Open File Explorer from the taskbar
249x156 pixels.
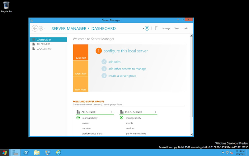(x=37, y=153)
